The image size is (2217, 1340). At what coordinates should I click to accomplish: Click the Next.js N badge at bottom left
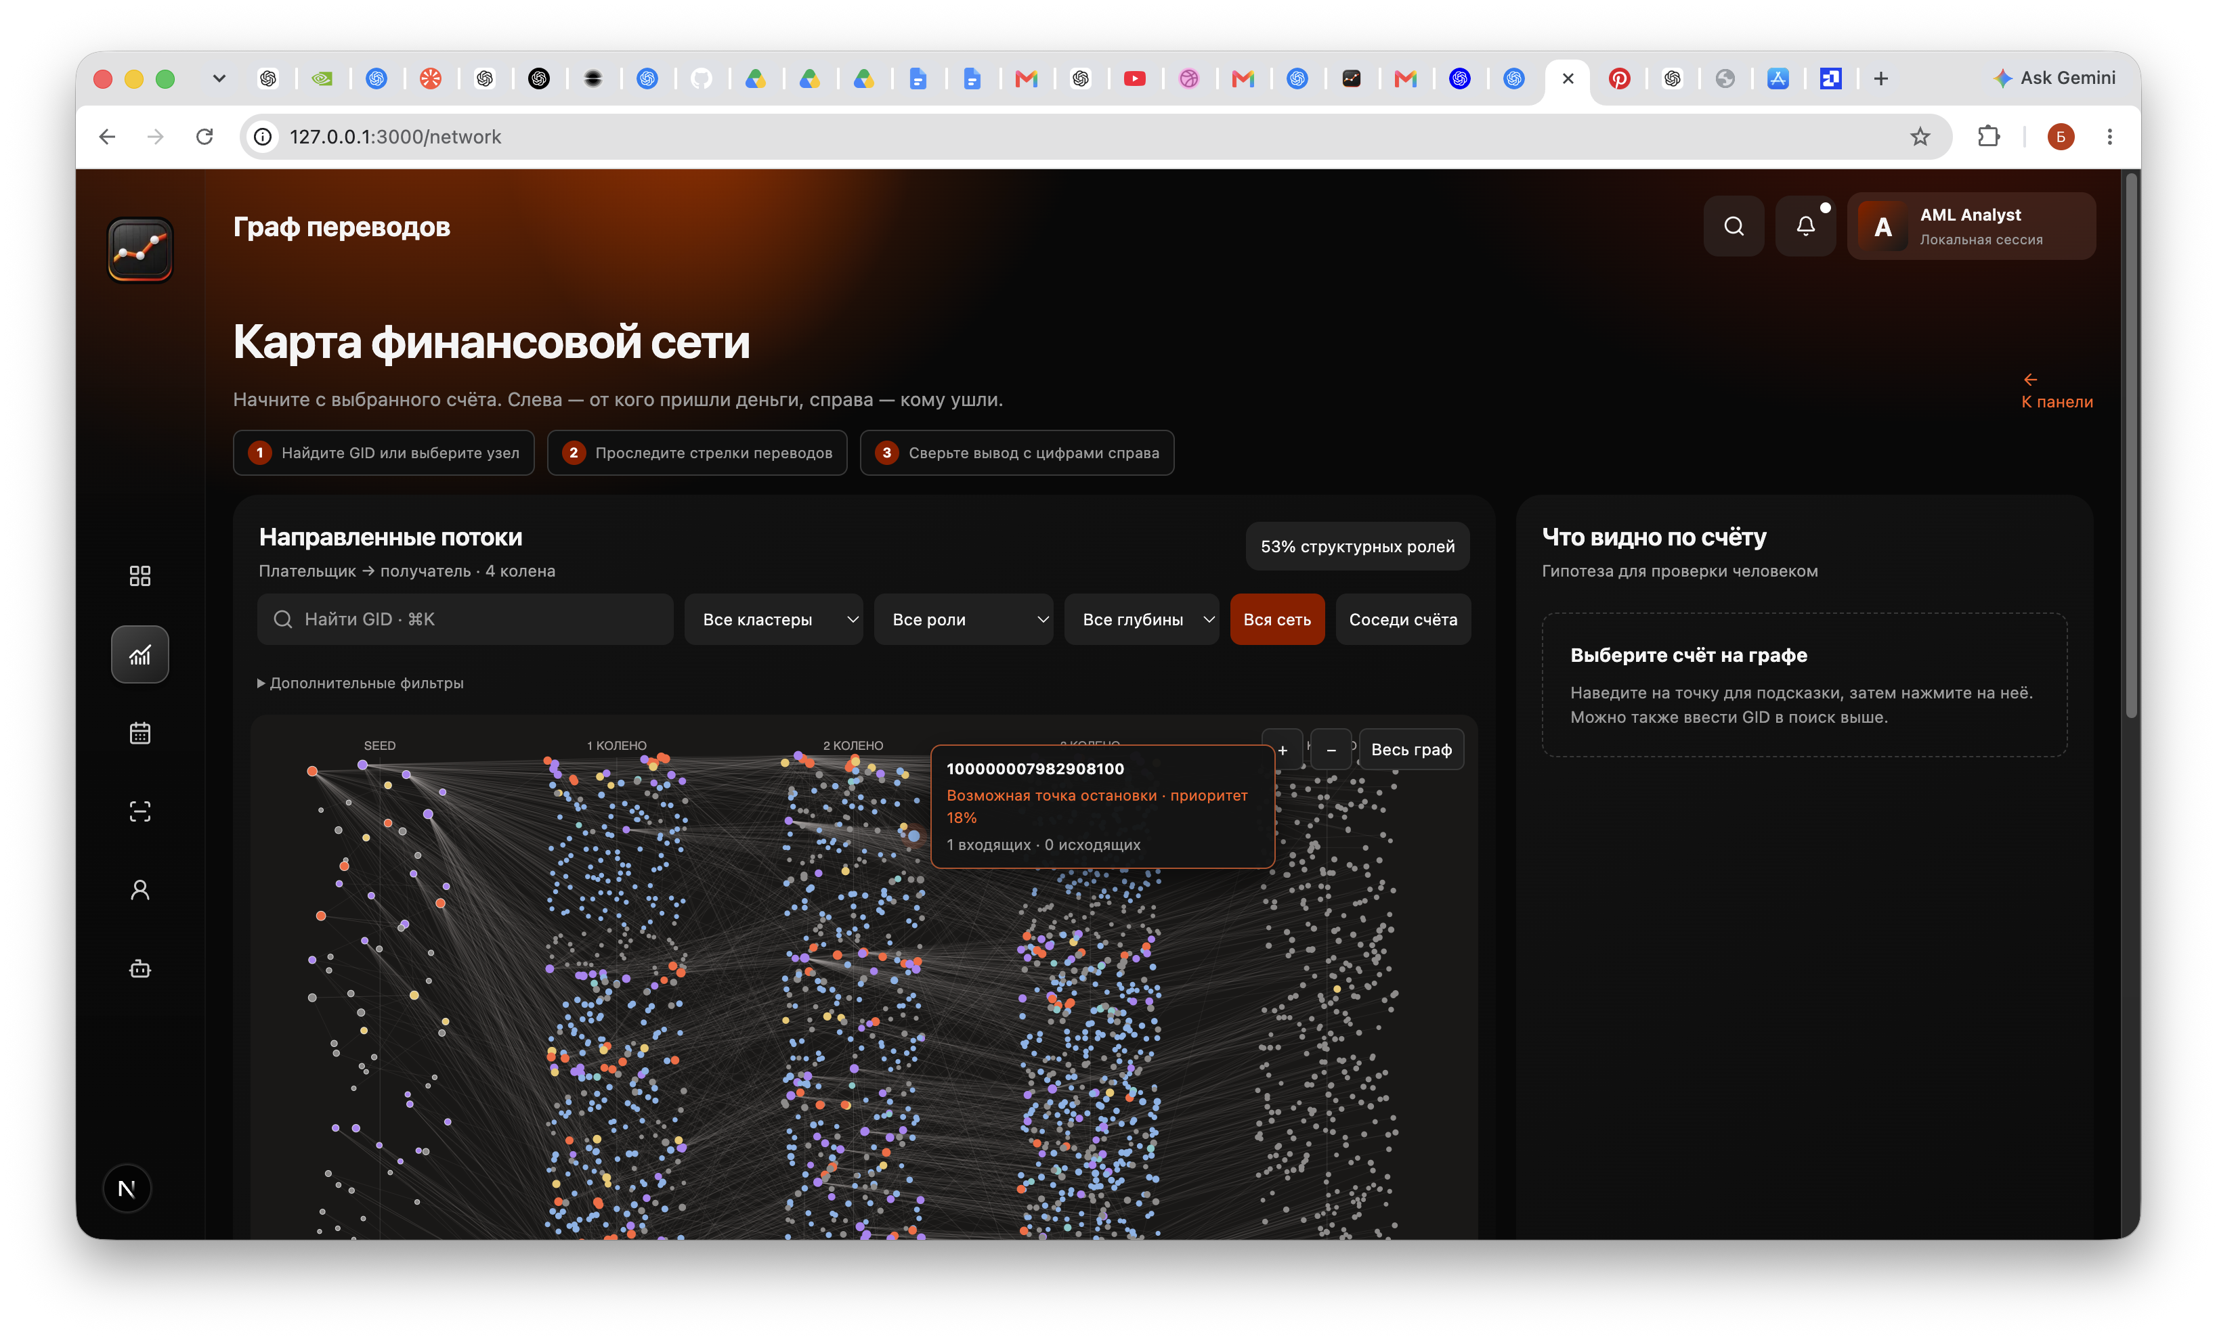coord(127,1189)
